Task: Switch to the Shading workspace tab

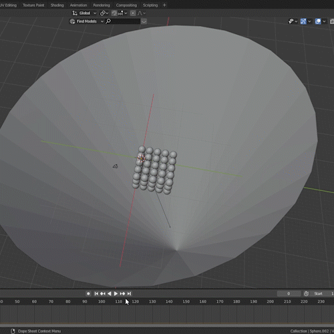Action: (x=57, y=5)
